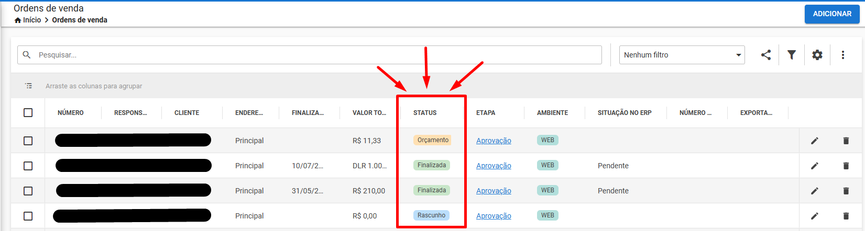The image size is (865, 231).
Task: Check the Rascunho row checkbox
Action: click(28, 216)
